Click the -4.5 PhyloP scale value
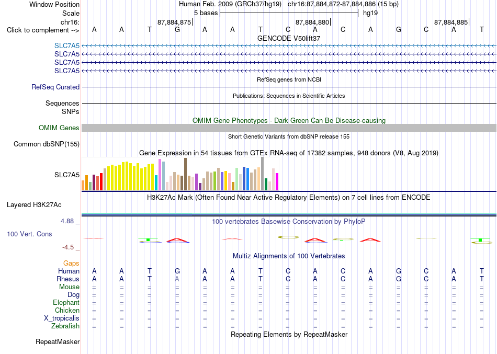Image resolution: width=497 pixels, height=354 pixels. click(x=68, y=247)
